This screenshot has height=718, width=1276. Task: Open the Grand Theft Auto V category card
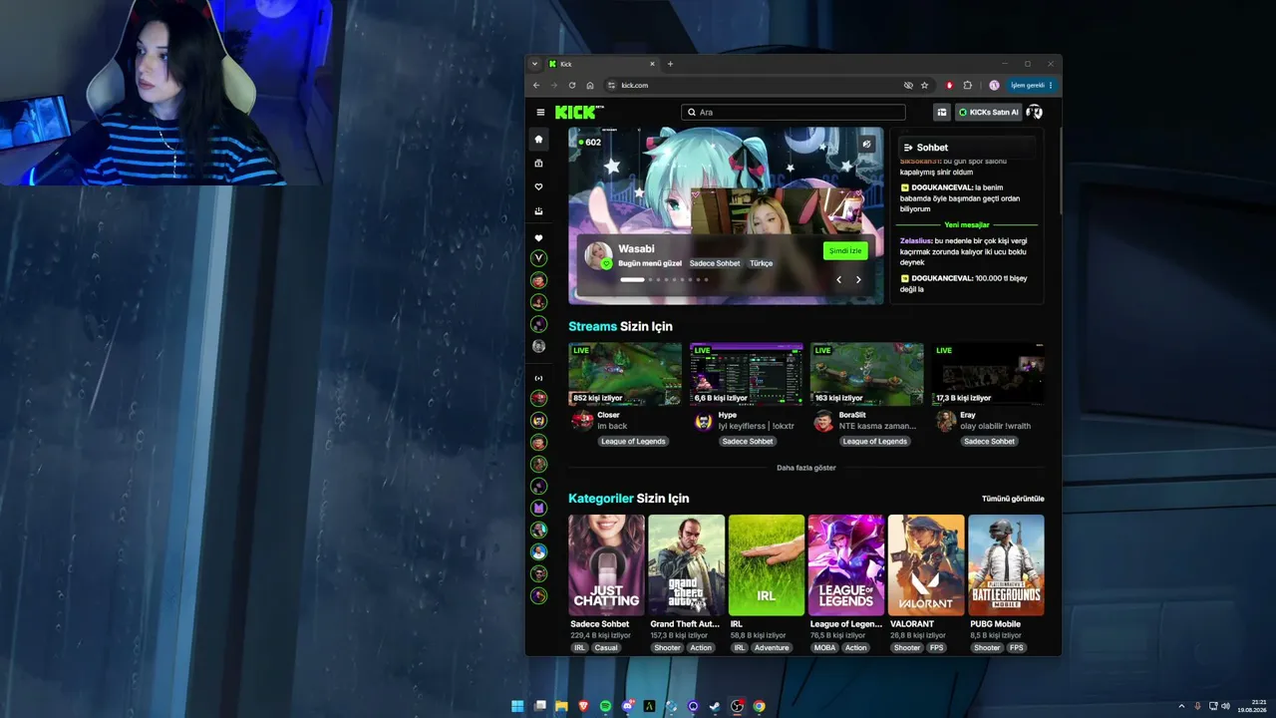point(687,565)
